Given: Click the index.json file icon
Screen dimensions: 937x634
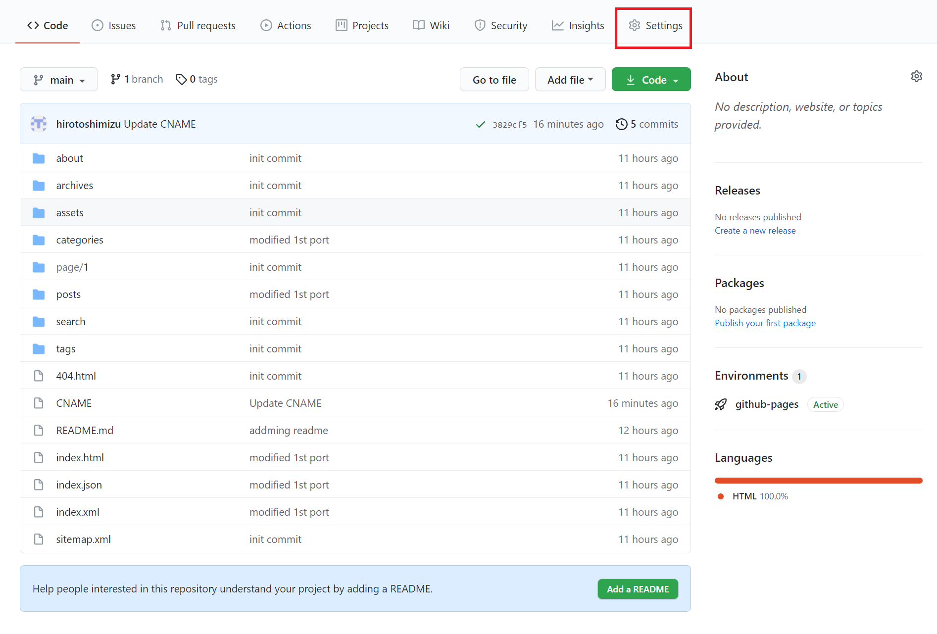Looking at the screenshot, I should 39,485.
